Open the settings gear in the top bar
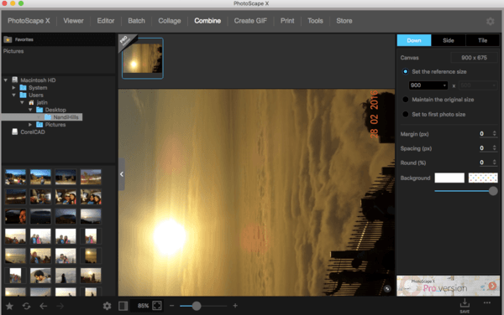 pos(491,22)
